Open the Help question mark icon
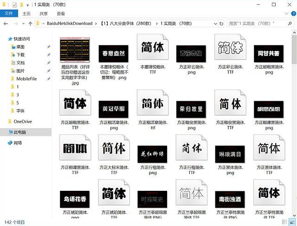The width and height of the screenshot is (297, 226). click(293, 13)
